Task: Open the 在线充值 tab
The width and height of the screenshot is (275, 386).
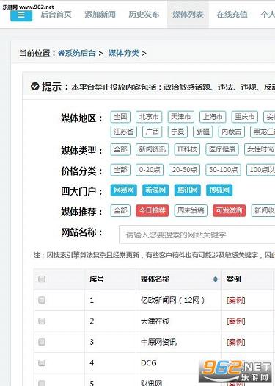Action: pyautogui.click(x=232, y=15)
